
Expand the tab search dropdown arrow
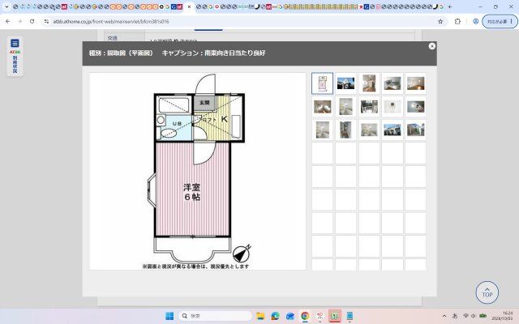[x=6, y=6]
